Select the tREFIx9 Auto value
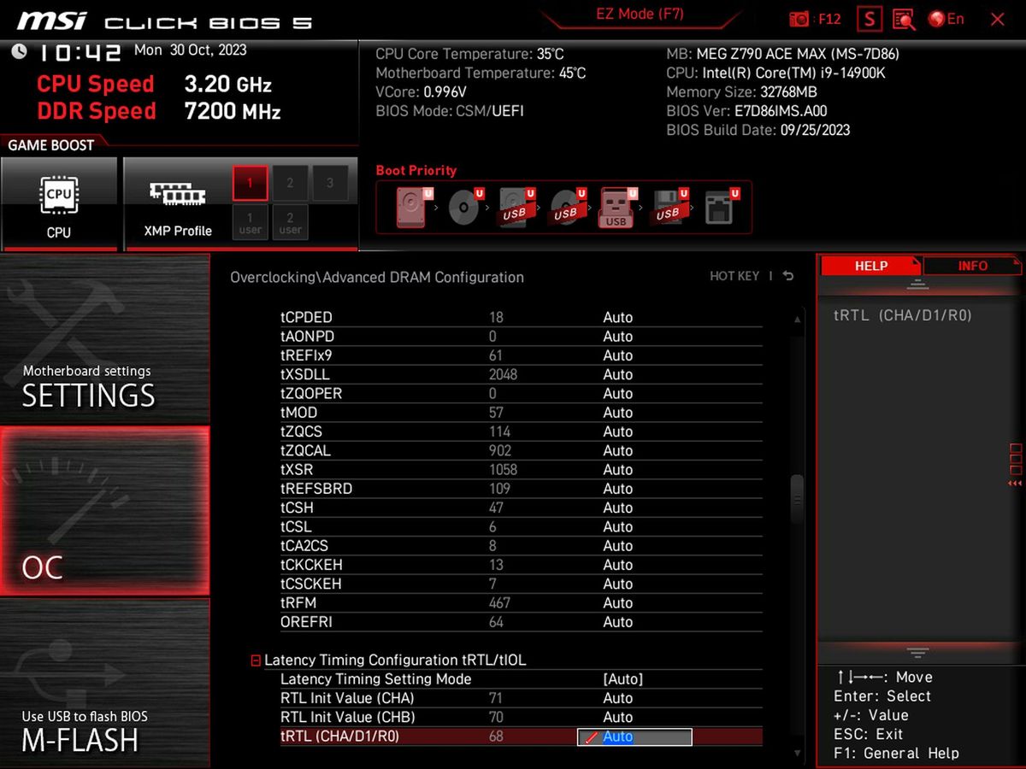This screenshot has height=769, width=1026. point(617,355)
